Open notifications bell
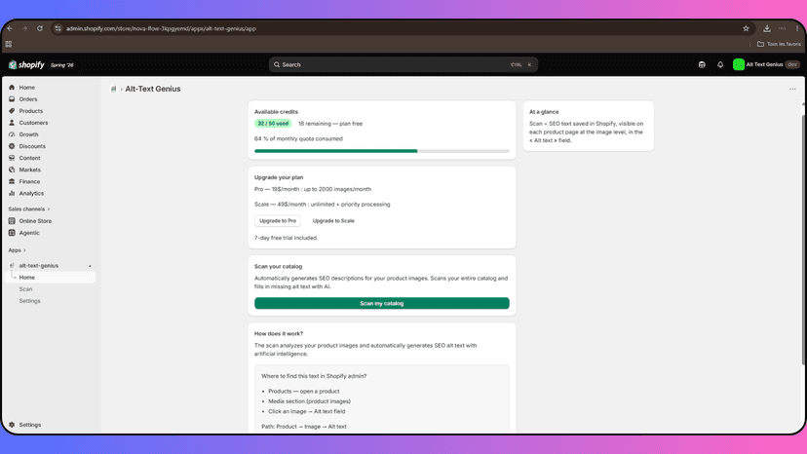Viewport: 807px width, 454px height. point(720,65)
